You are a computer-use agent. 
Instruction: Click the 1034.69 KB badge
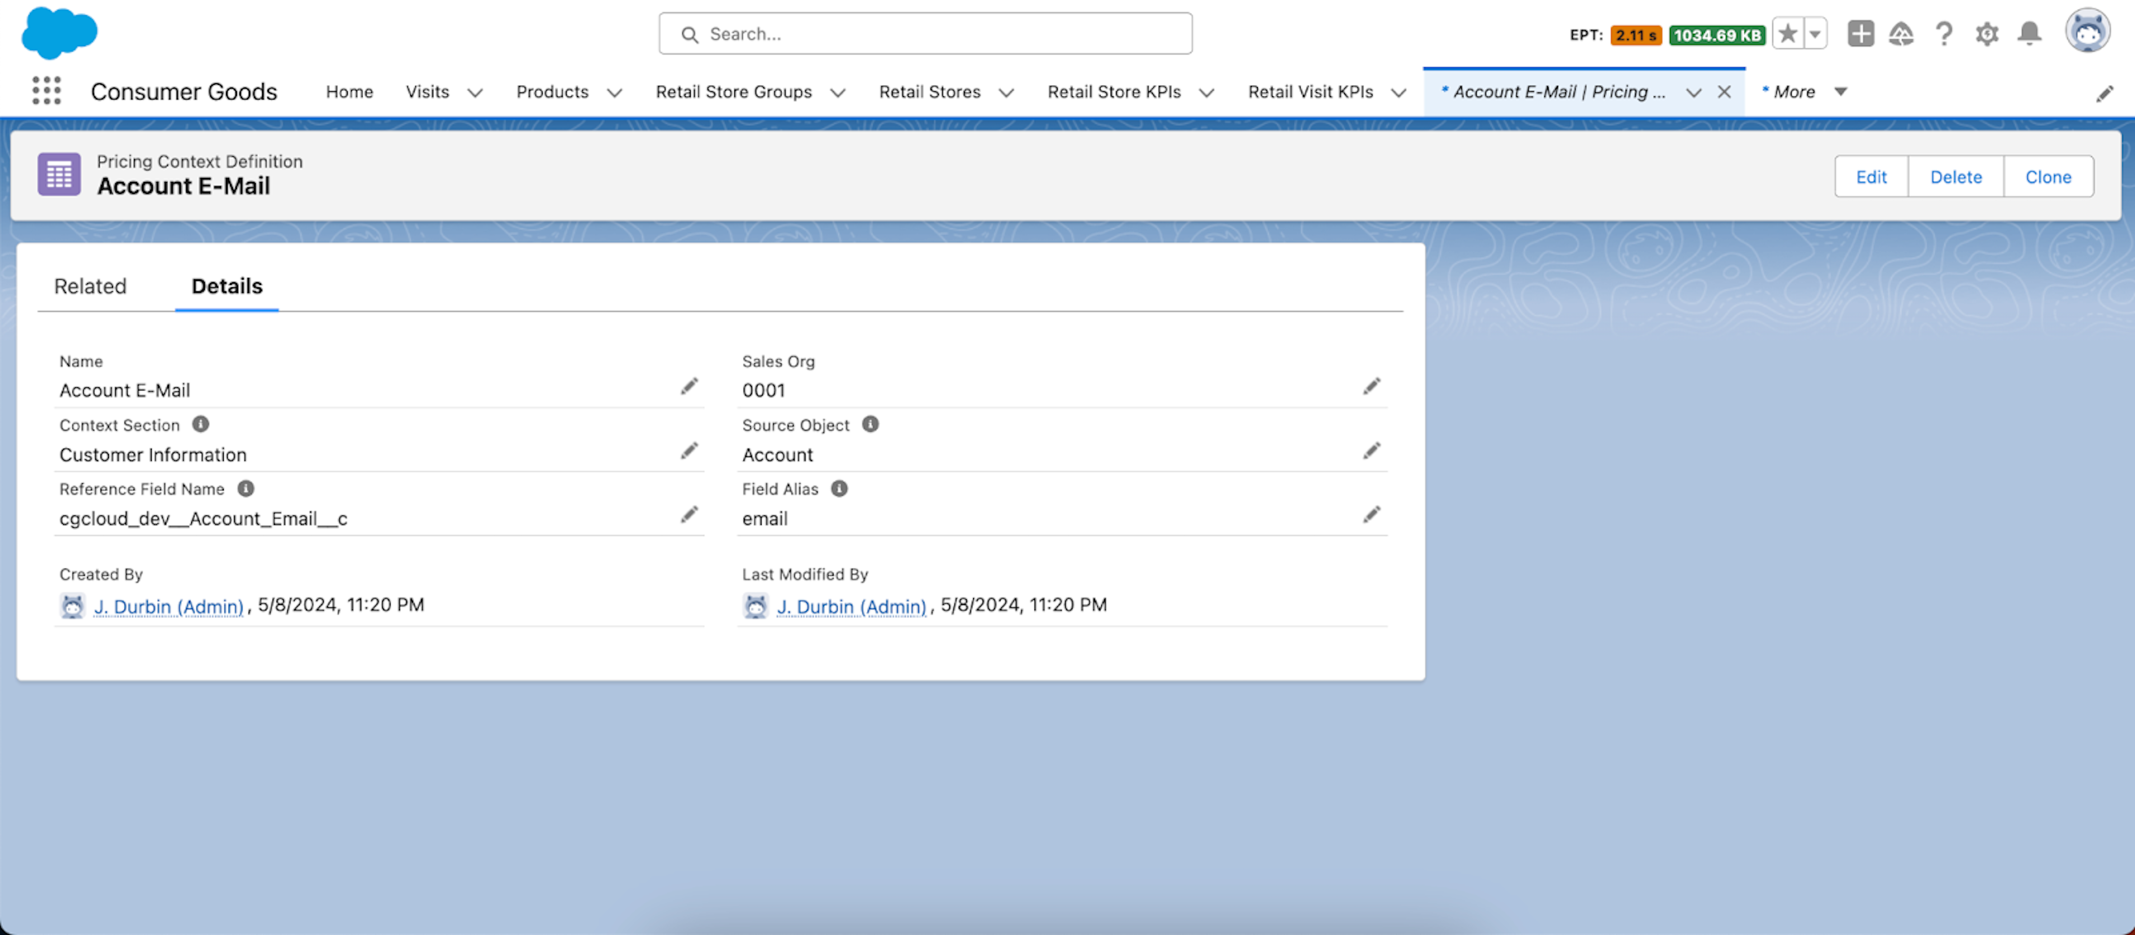click(x=1716, y=35)
